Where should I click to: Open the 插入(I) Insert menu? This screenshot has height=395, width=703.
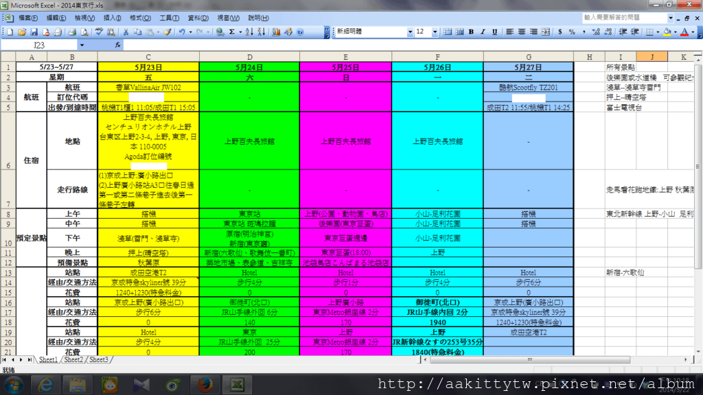(x=112, y=18)
